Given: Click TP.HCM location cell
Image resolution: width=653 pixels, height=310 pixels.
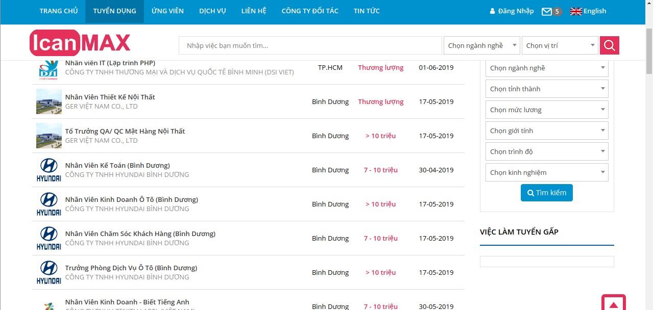Looking at the screenshot, I should [x=330, y=67].
